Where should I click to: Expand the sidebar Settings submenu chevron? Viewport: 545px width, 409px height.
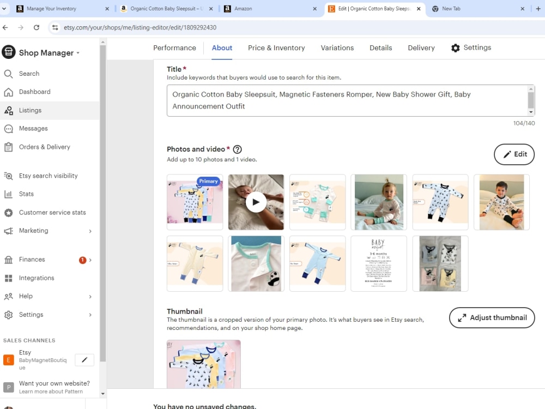90,315
